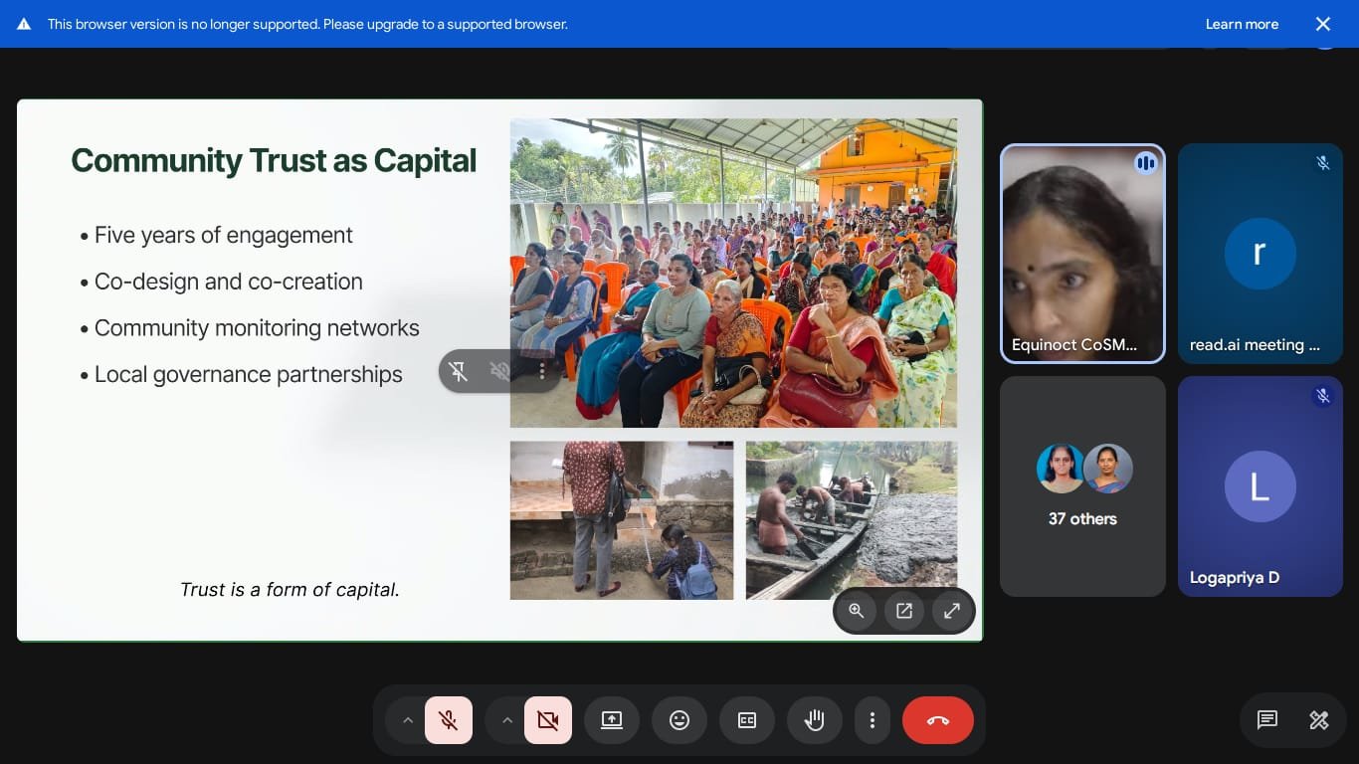1359x764 pixels.
Task: Open the Learn more link in the banner
Action: [1242, 24]
